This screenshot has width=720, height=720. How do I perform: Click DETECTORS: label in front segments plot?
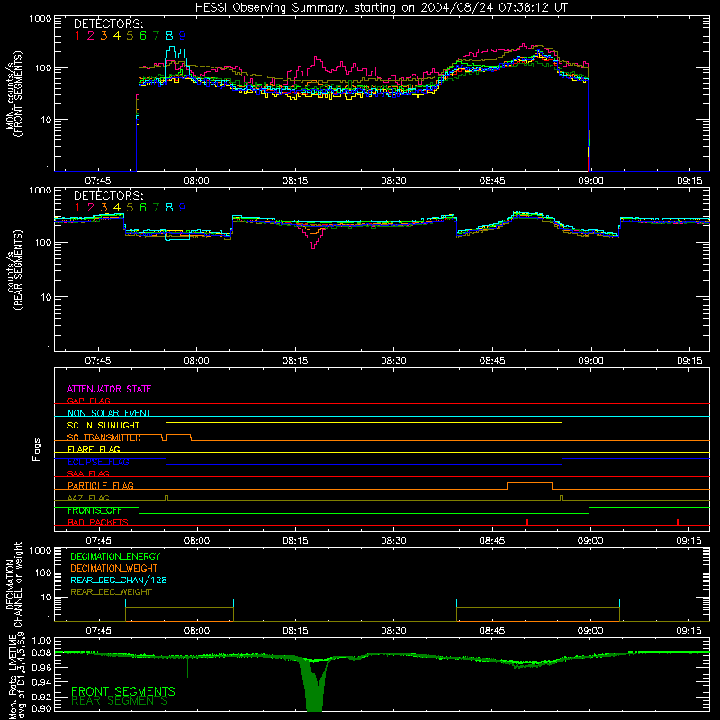click(x=108, y=24)
